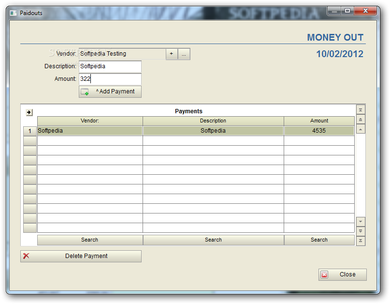
Task: Select the Softpedia description cell in row 1
Action: 213,131
